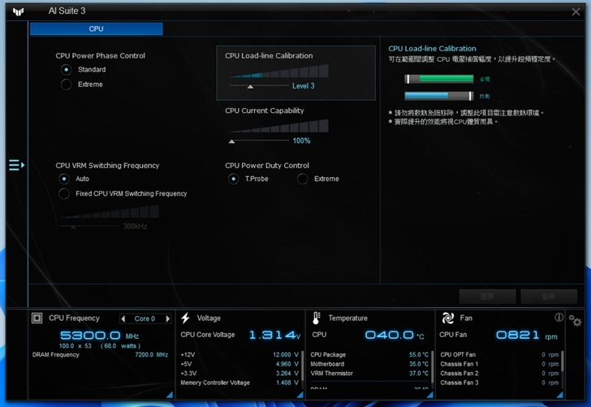The height and width of the screenshot is (407, 591).
Task: Click the 300kHz frequency value
Action: click(x=135, y=227)
